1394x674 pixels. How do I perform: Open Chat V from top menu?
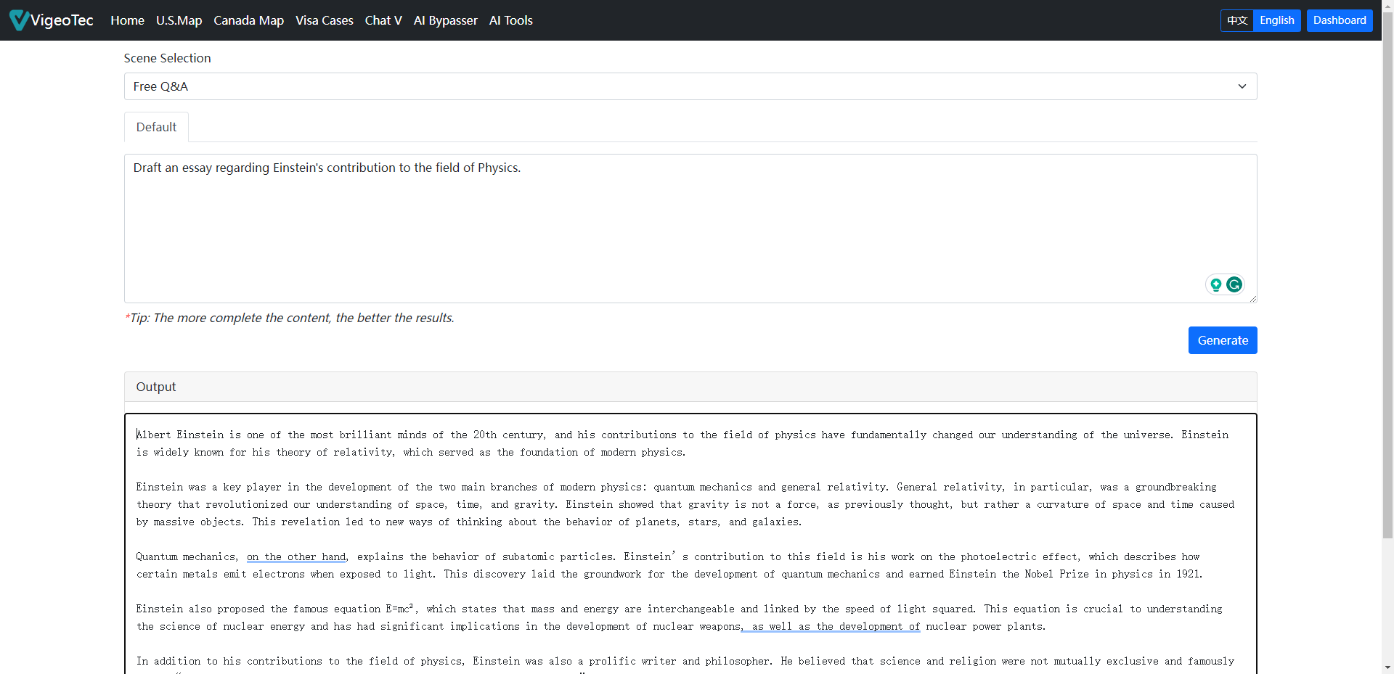coord(383,20)
